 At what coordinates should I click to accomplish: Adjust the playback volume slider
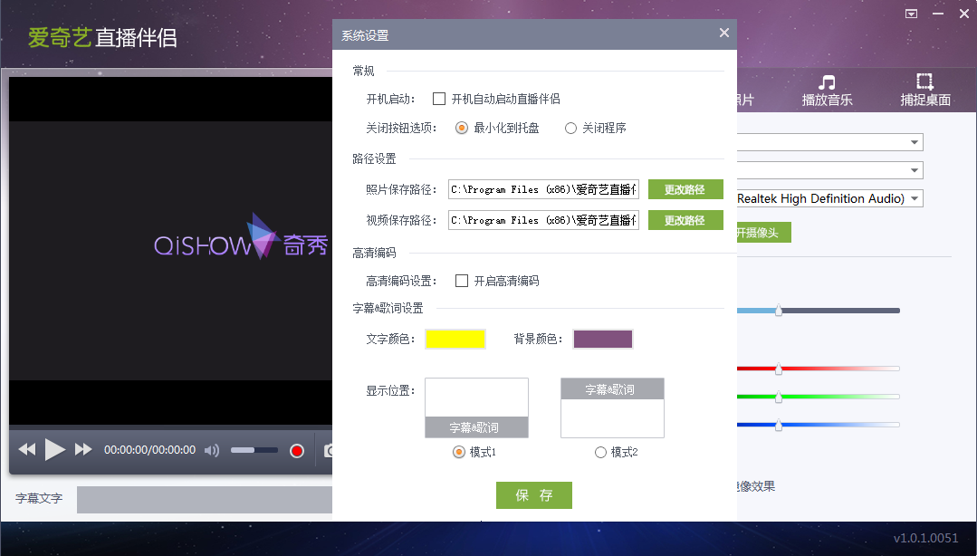point(254,450)
